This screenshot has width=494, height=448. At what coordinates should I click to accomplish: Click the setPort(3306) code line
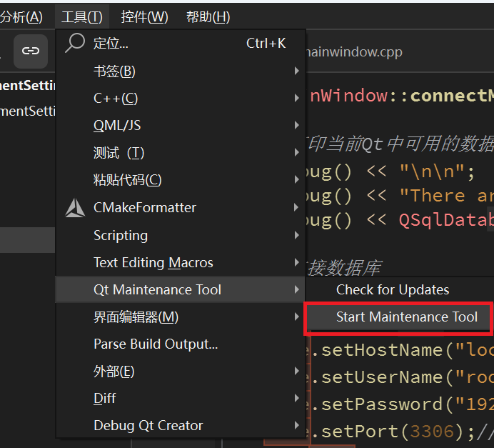point(400,432)
